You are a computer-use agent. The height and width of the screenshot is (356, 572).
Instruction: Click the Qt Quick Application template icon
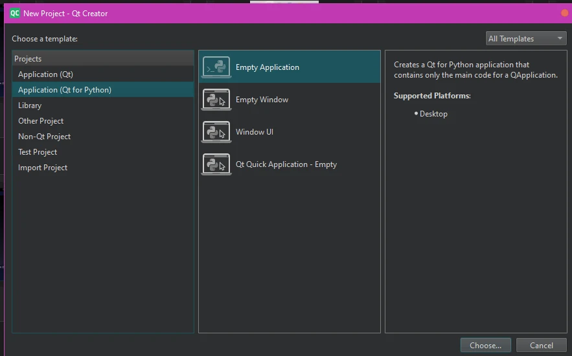click(216, 164)
